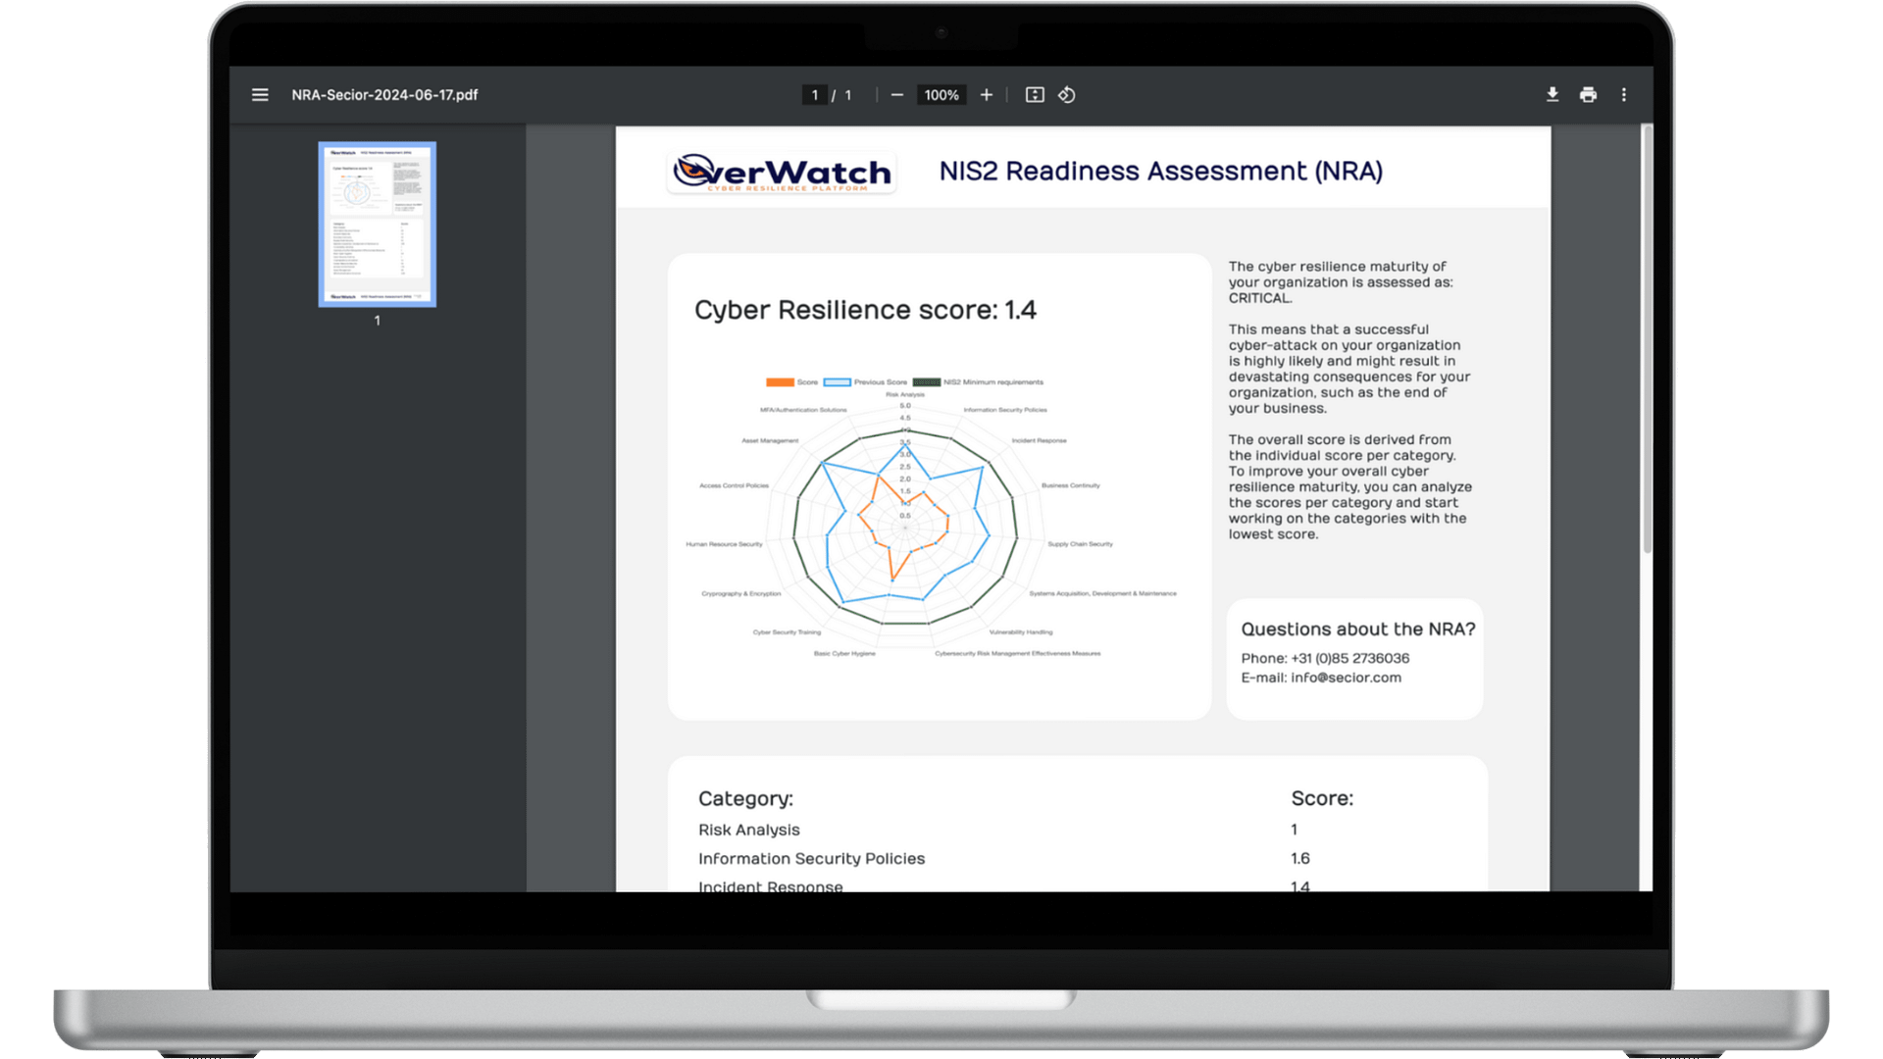Click the 100% zoom level field
The height and width of the screenshot is (1059, 1883).
pyautogui.click(x=941, y=95)
